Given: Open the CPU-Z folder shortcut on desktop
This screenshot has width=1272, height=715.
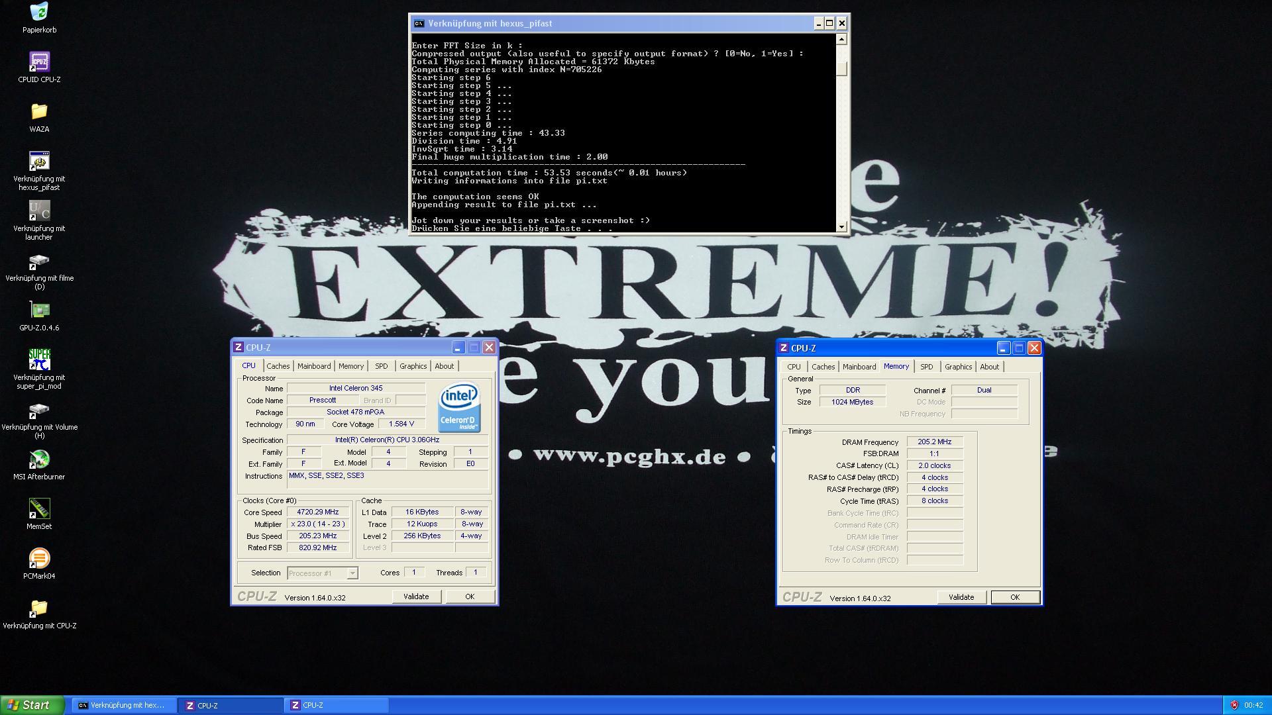Looking at the screenshot, I should pyautogui.click(x=39, y=608).
